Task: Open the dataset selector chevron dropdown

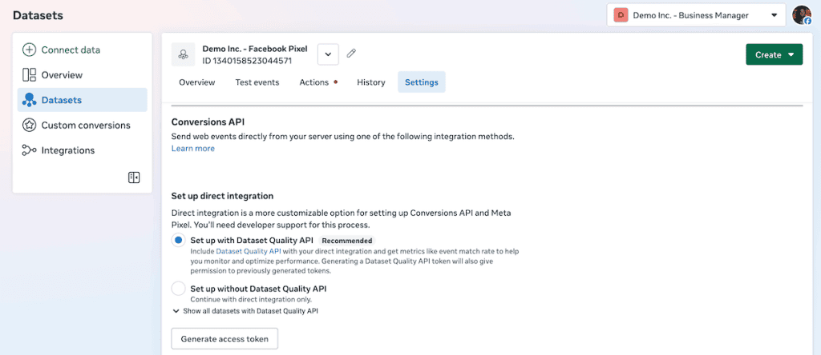Action: coord(328,54)
